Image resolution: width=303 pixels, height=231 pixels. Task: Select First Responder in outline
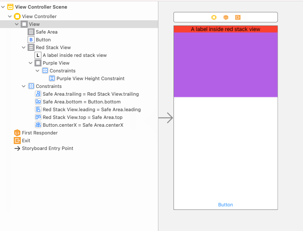[79, 133]
